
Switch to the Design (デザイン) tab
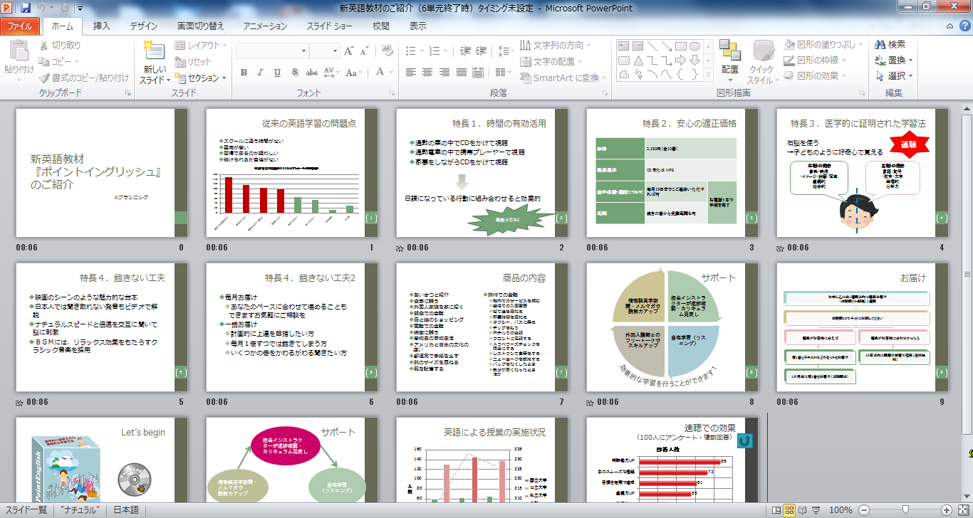(x=143, y=26)
